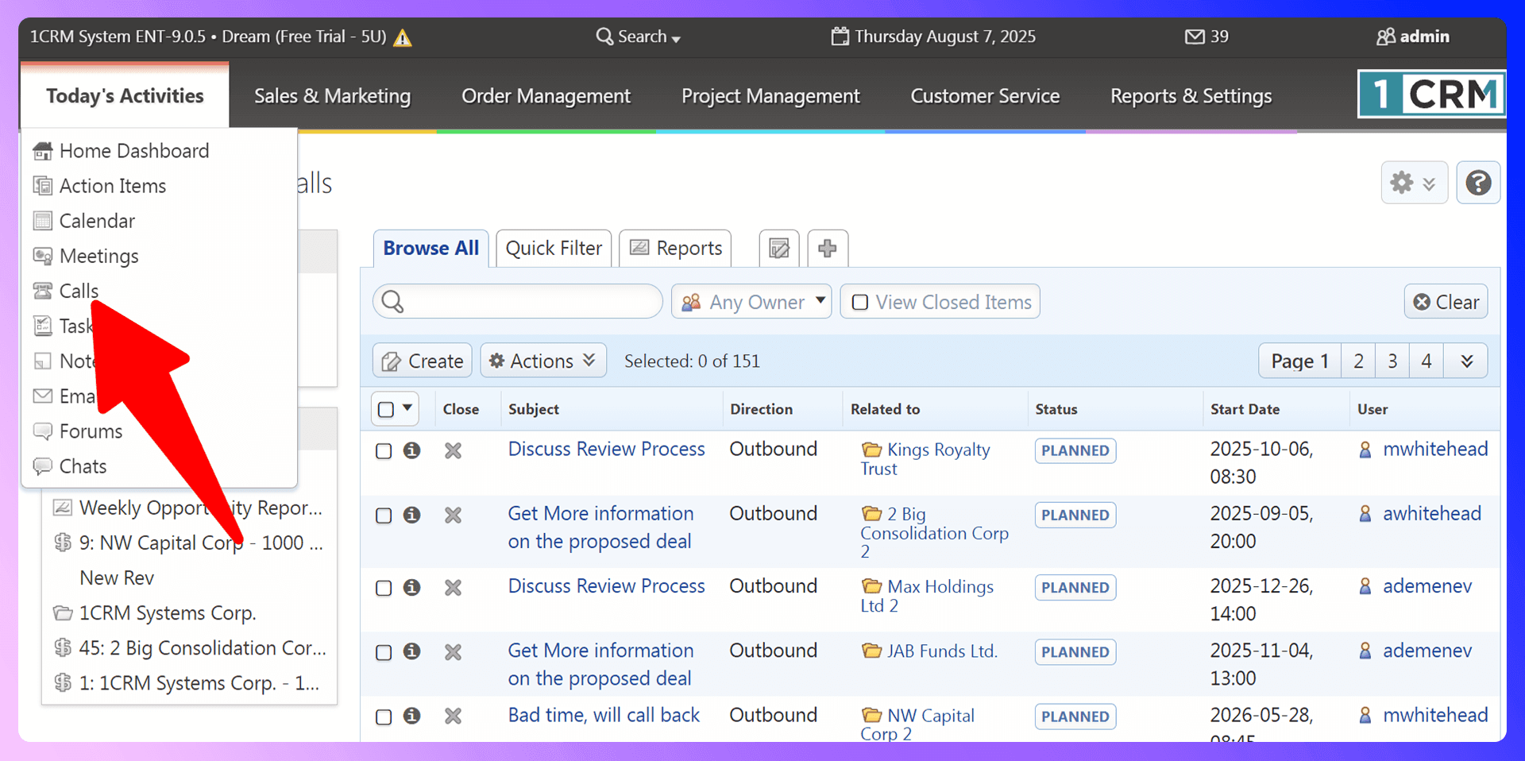The height and width of the screenshot is (761, 1525).
Task: Click the trial warning triangle icon
Action: click(403, 37)
